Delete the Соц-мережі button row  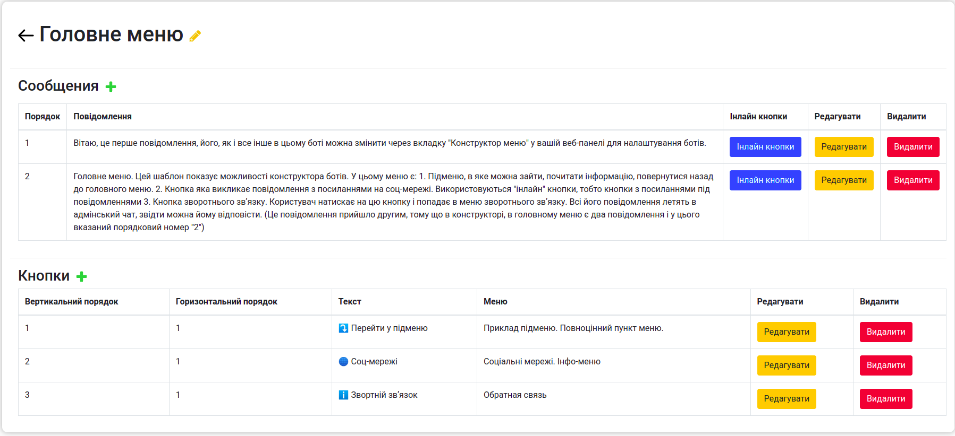click(885, 365)
